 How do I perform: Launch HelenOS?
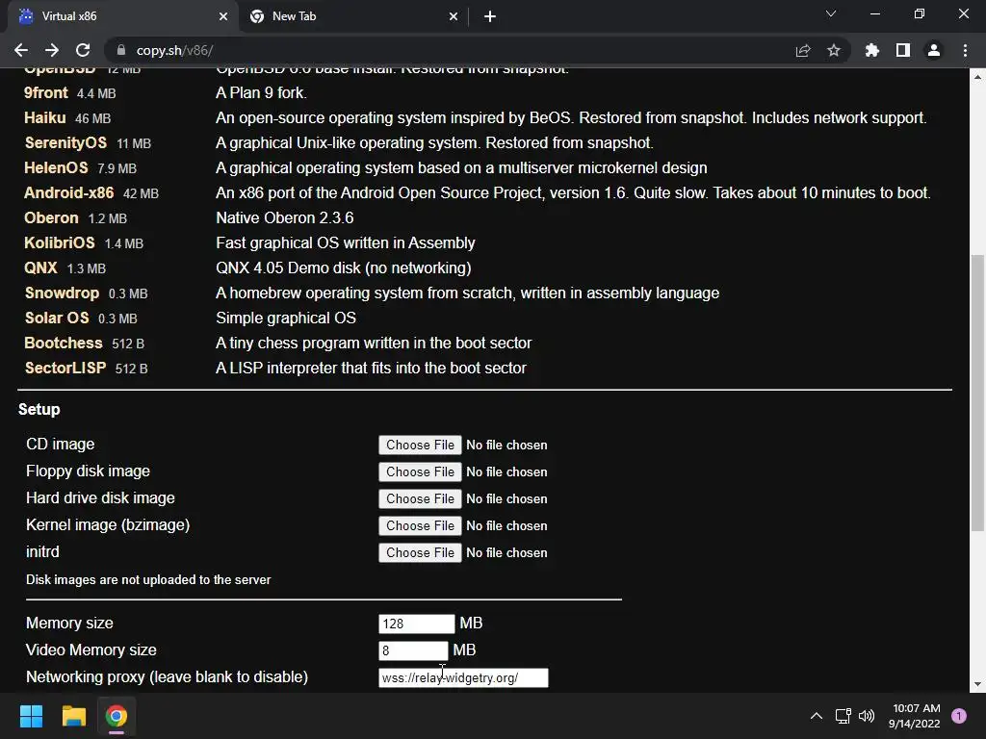(x=56, y=167)
